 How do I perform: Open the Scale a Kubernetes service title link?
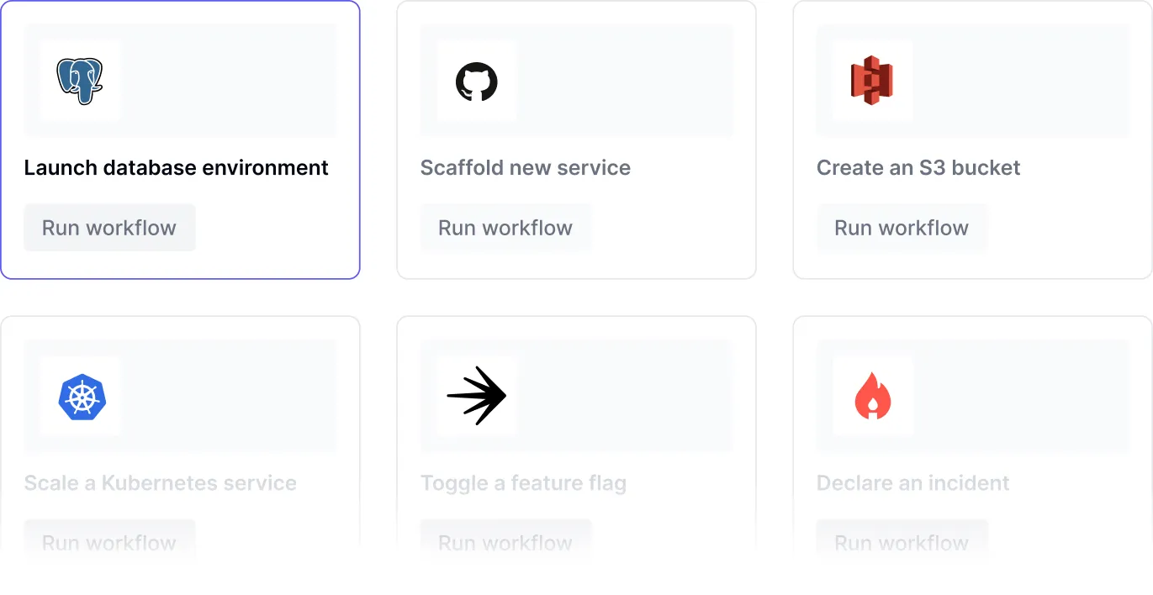(x=161, y=483)
